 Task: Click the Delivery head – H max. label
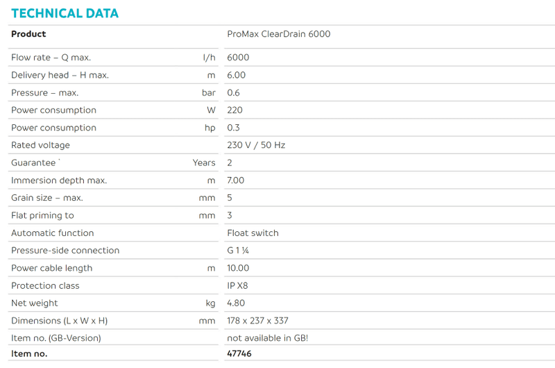click(x=60, y=75)
